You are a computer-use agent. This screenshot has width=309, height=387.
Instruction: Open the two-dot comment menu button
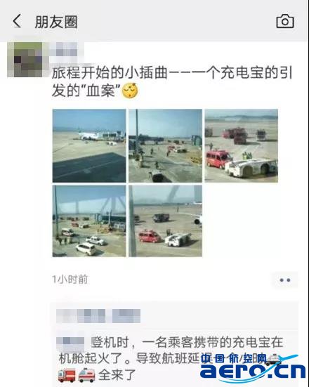(x=284, y=280)
